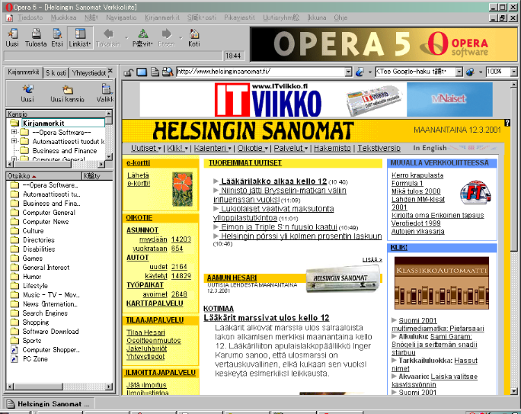
Task: Click the Computer Shopper bookmark icon
Action: 14,350
